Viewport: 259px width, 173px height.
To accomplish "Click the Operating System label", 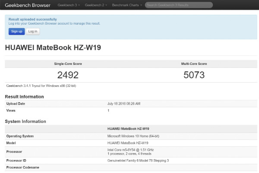I will point(20,136).
